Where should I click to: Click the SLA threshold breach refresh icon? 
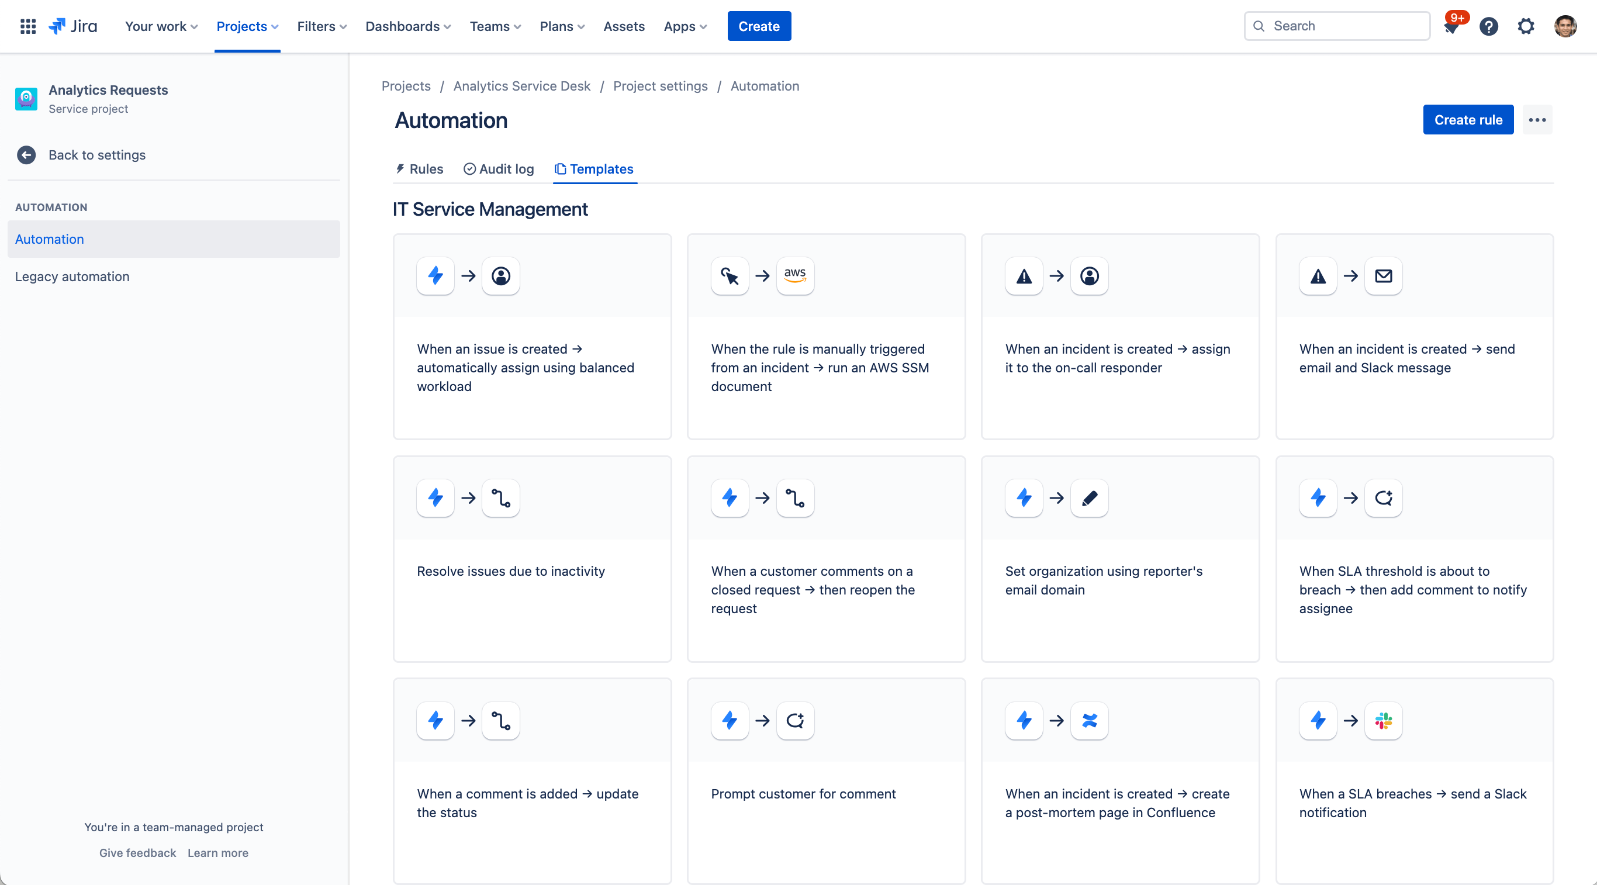[1382, 498]
